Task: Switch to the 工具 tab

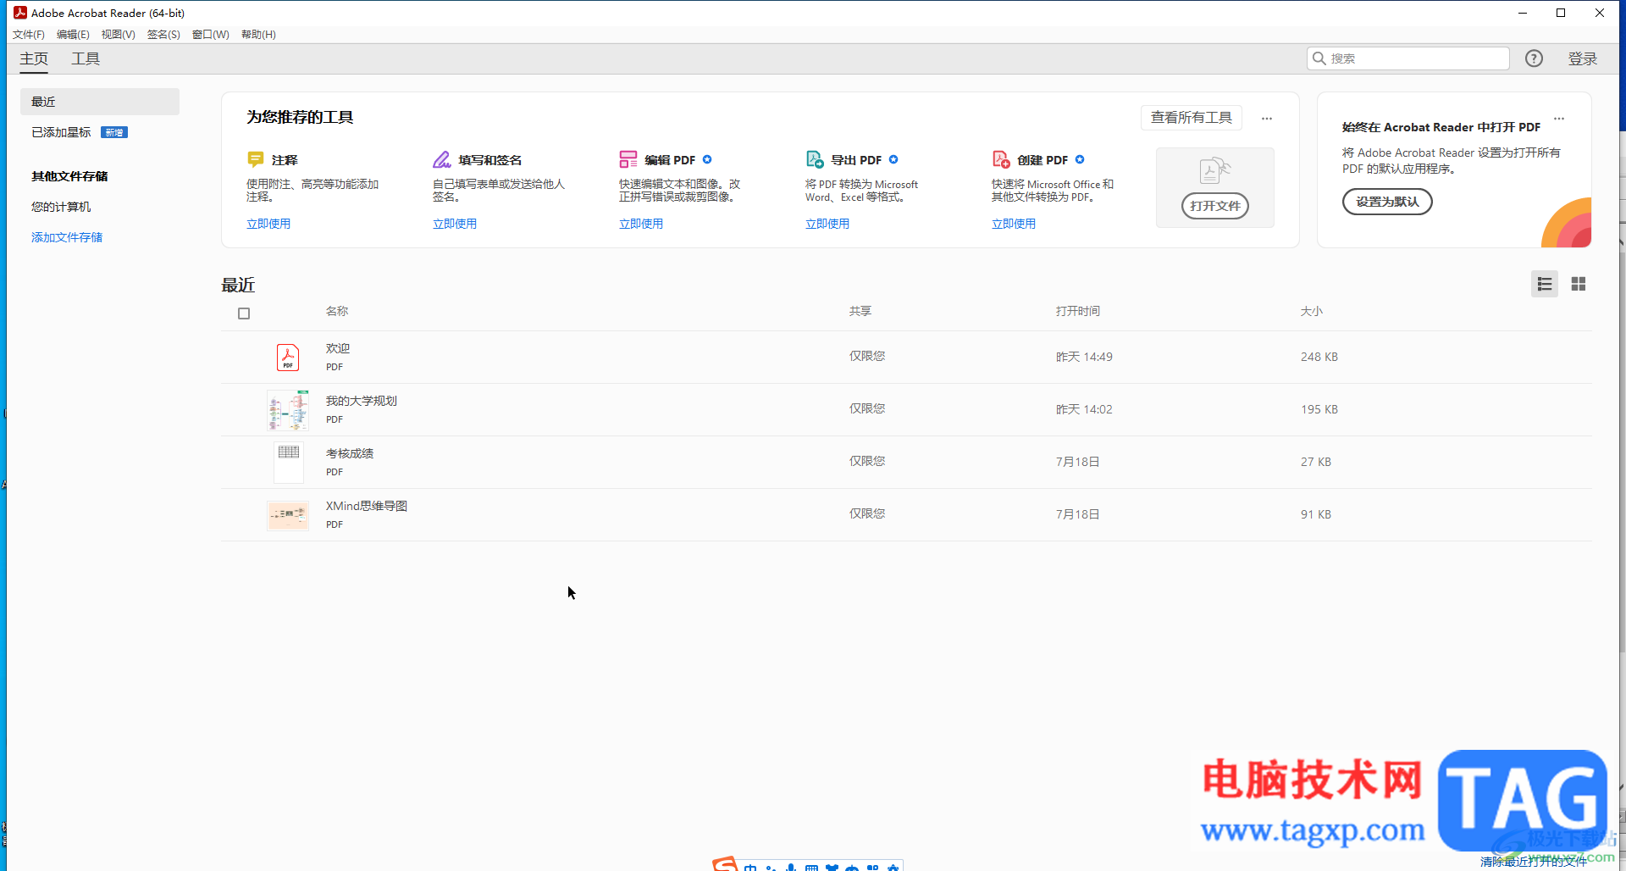Action: (x=86, y=58)
